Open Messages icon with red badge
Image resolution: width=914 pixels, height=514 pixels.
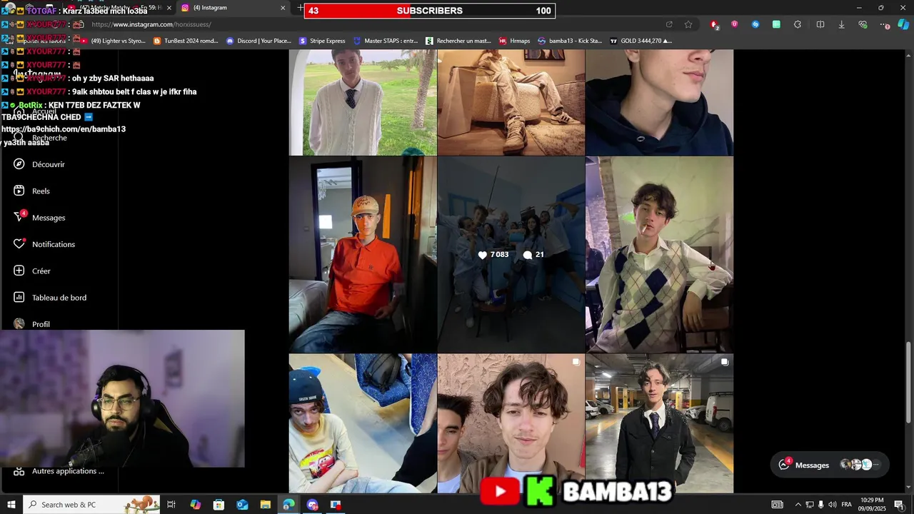click(19, 217)
